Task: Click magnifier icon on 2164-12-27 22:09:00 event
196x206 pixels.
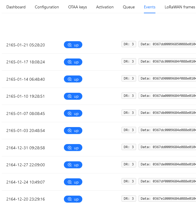Action: (69, 165)
